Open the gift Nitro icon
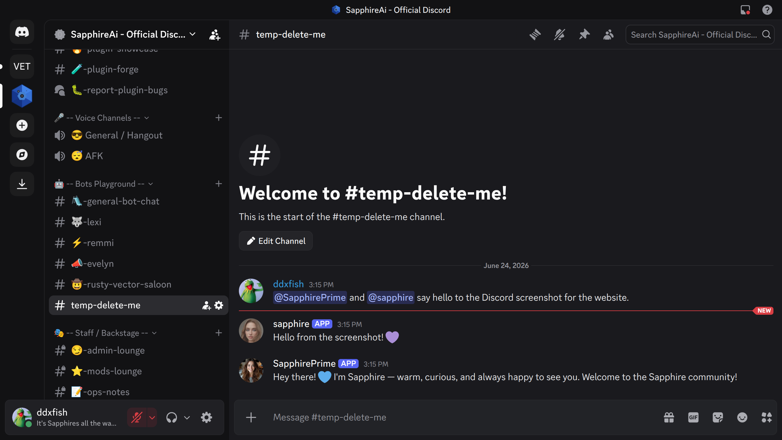 [669, 417]
